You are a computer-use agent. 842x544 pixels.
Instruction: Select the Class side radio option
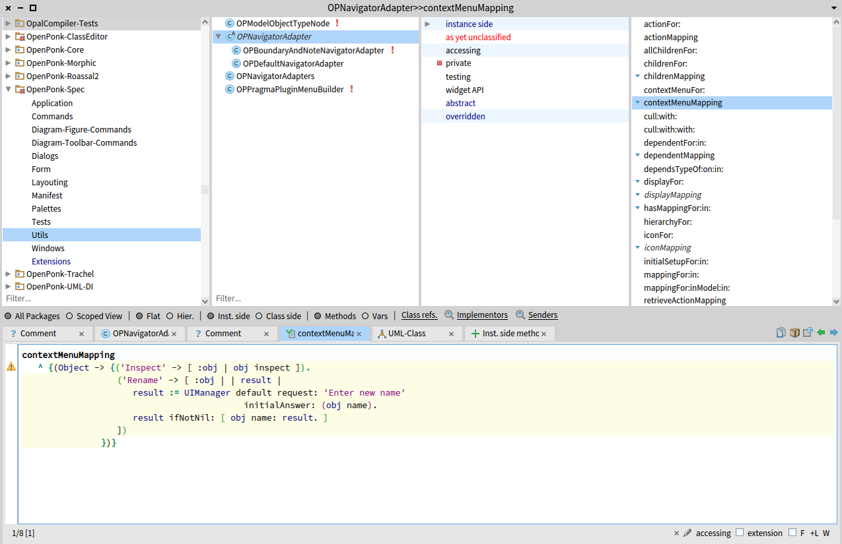click(259, 316)
